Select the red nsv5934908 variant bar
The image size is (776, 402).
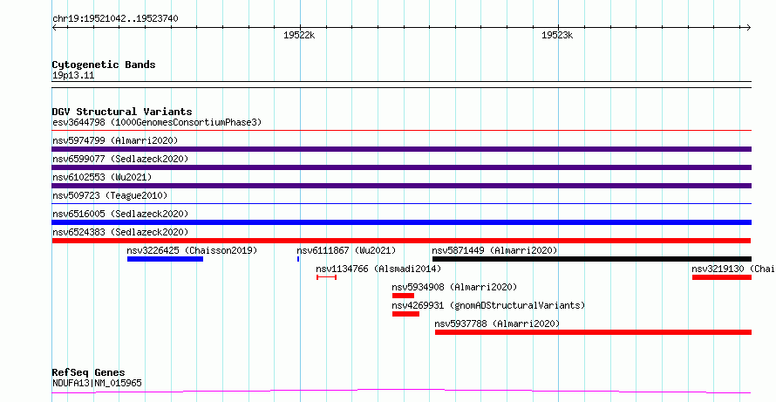(403, 296)
